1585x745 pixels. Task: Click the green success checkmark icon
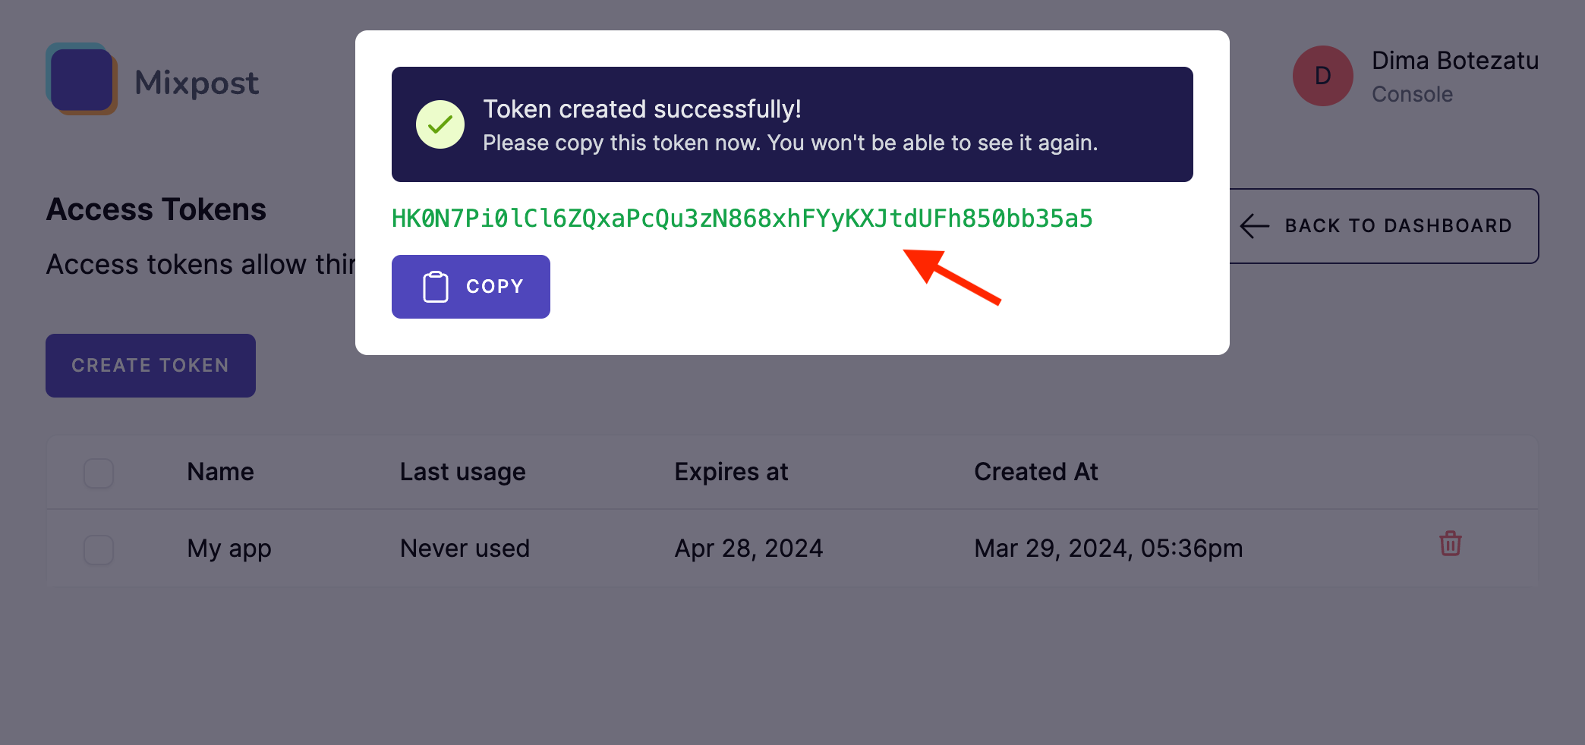[x=440, y=124]
